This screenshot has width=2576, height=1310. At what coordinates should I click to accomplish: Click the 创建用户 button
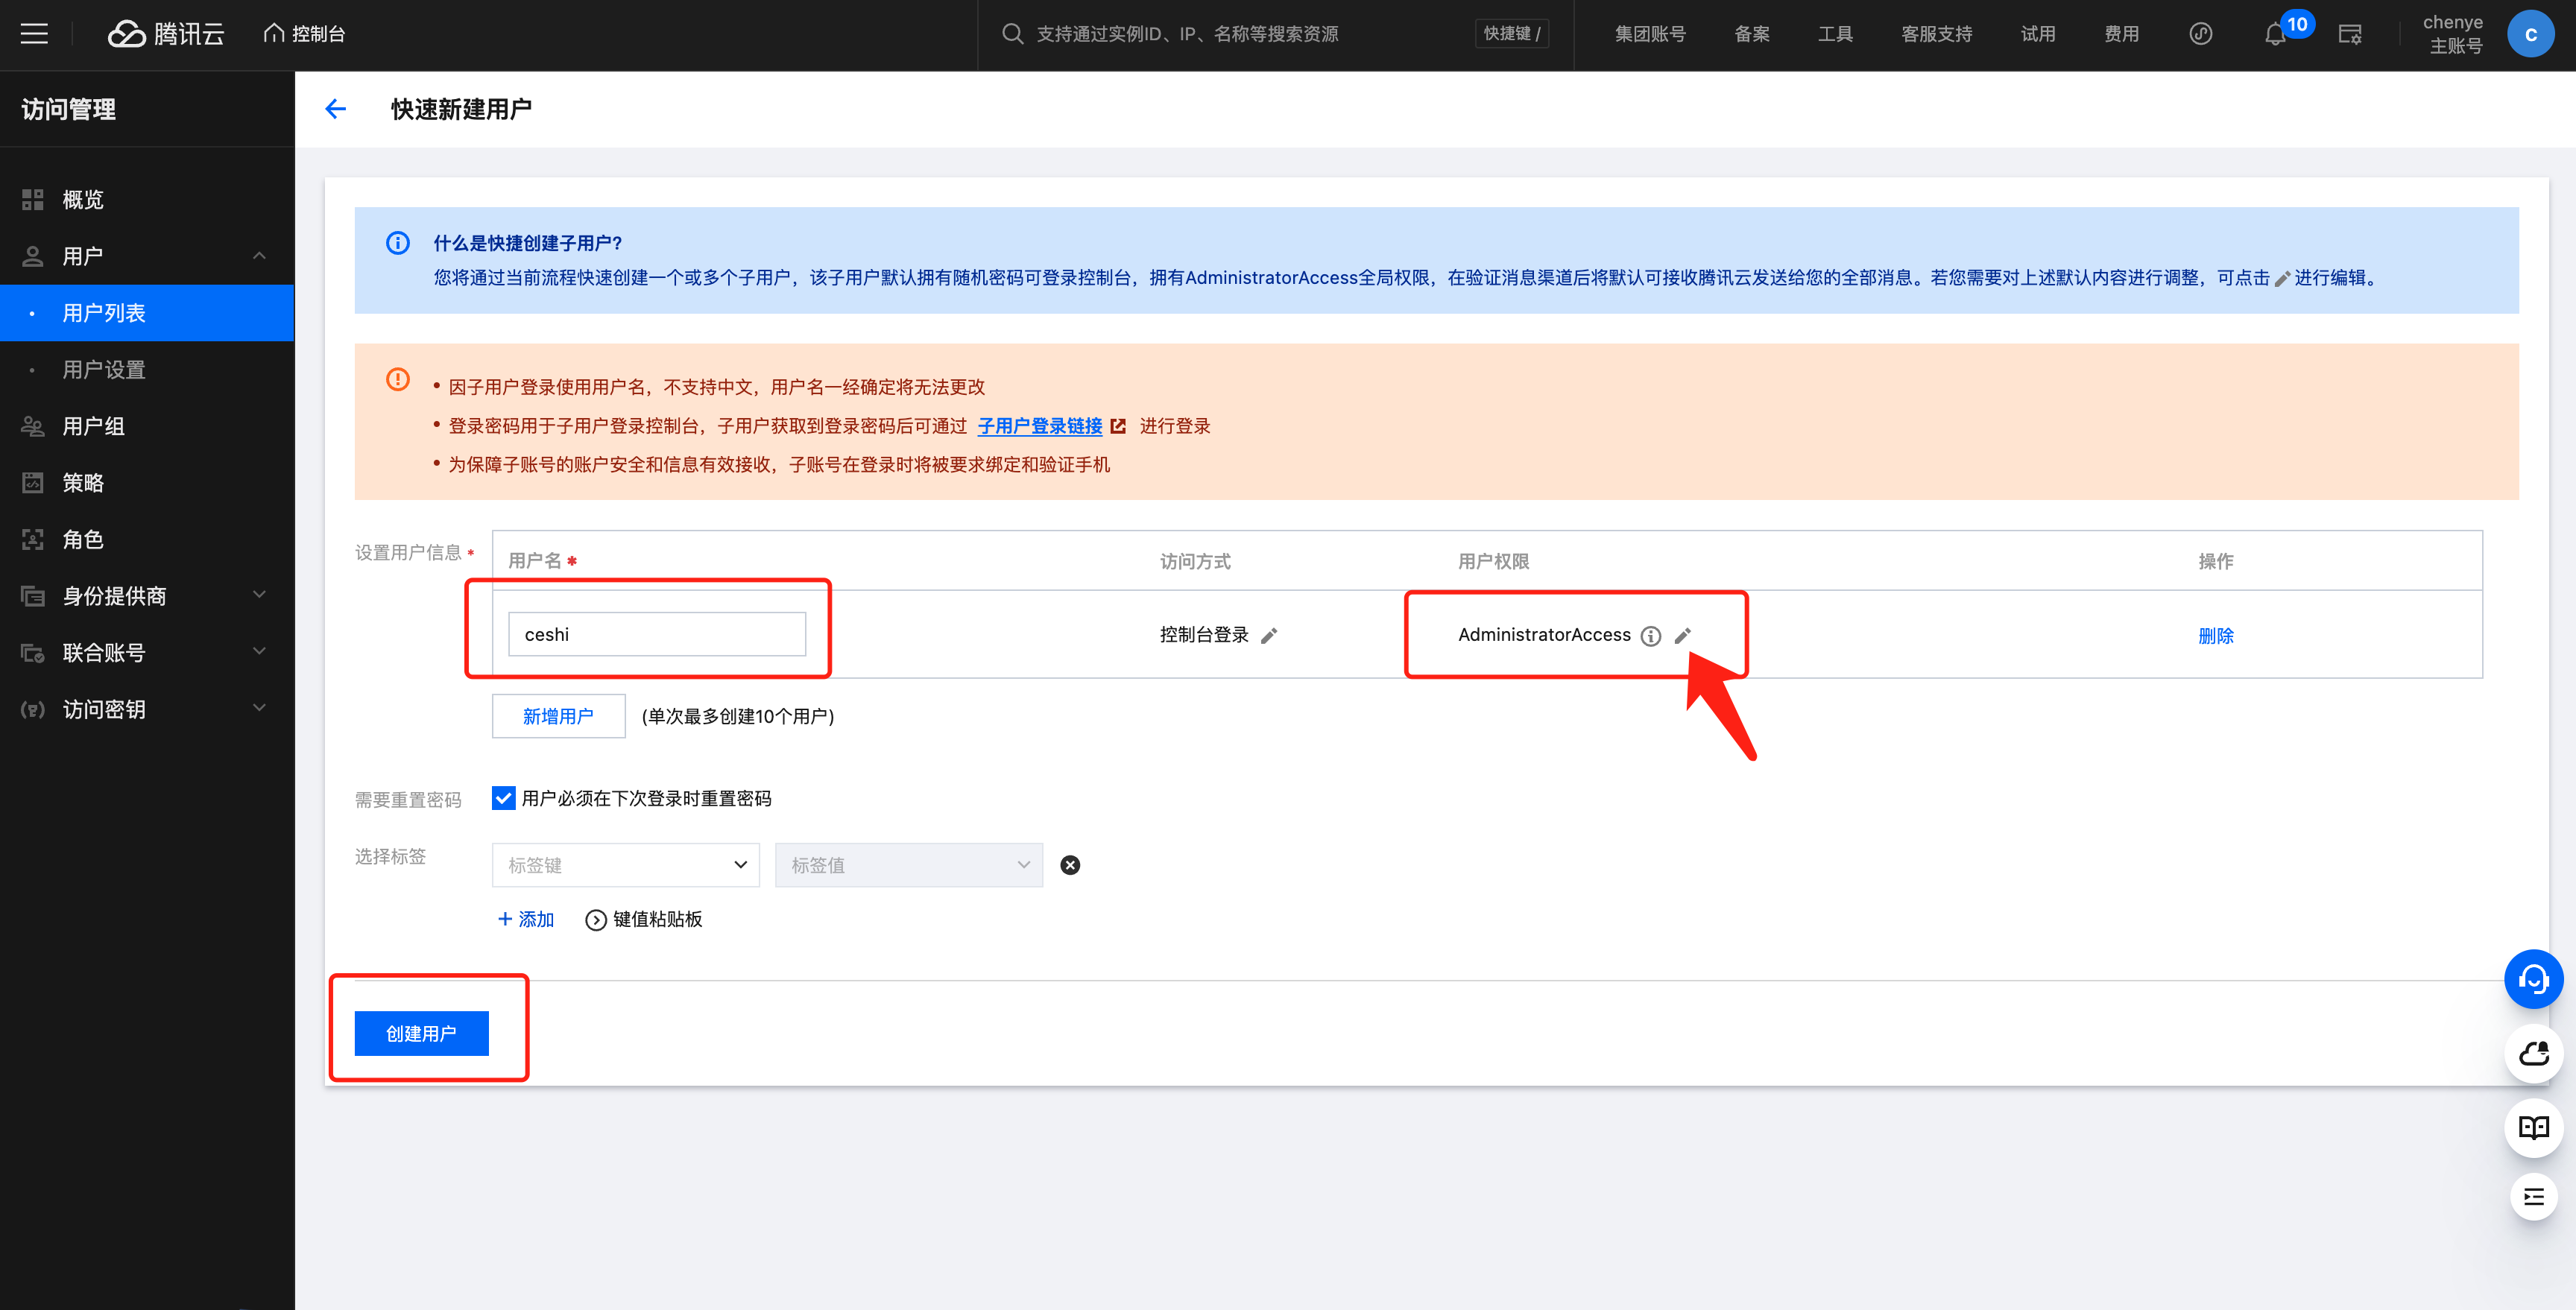(421, 1033)
